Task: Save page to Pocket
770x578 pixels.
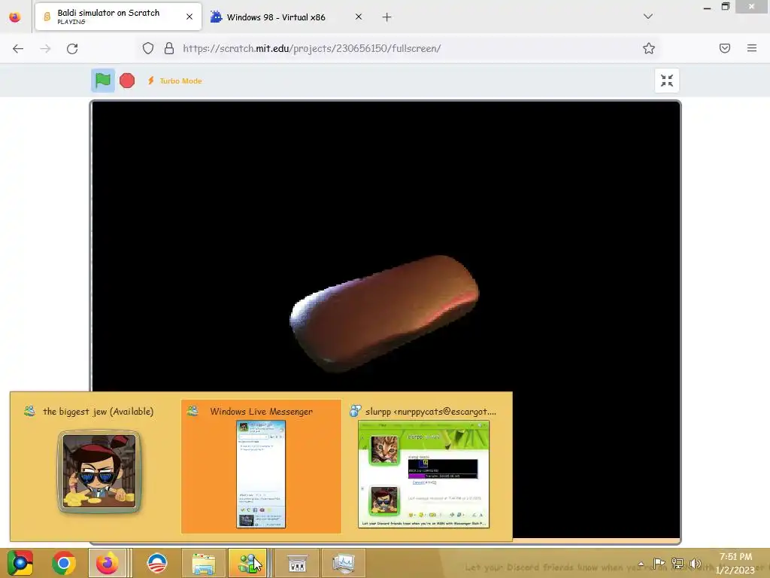Action: (x=725, y=48)
